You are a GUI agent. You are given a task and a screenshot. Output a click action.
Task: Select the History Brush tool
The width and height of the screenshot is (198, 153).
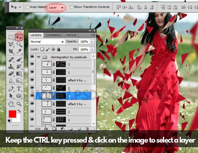(x=19, y=66)
